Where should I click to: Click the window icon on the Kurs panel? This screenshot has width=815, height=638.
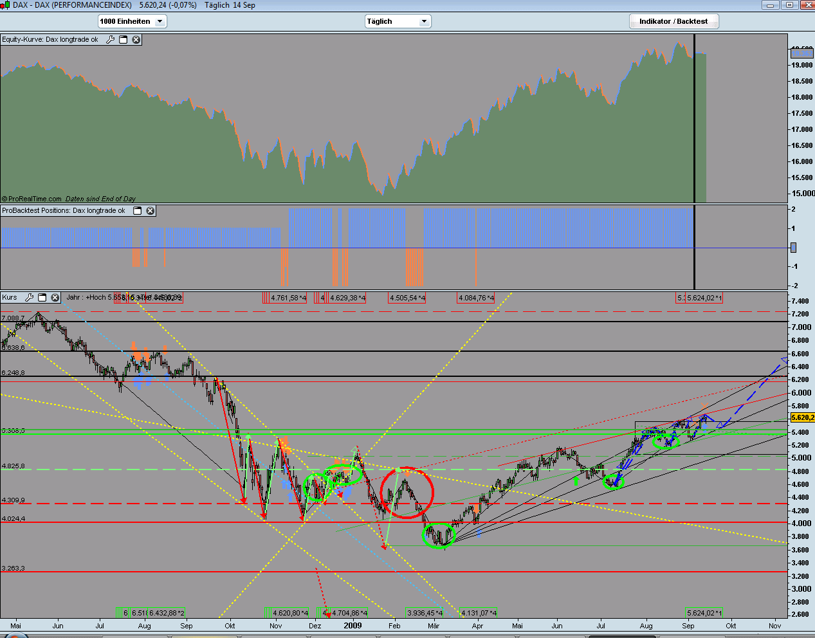[41, 297]
